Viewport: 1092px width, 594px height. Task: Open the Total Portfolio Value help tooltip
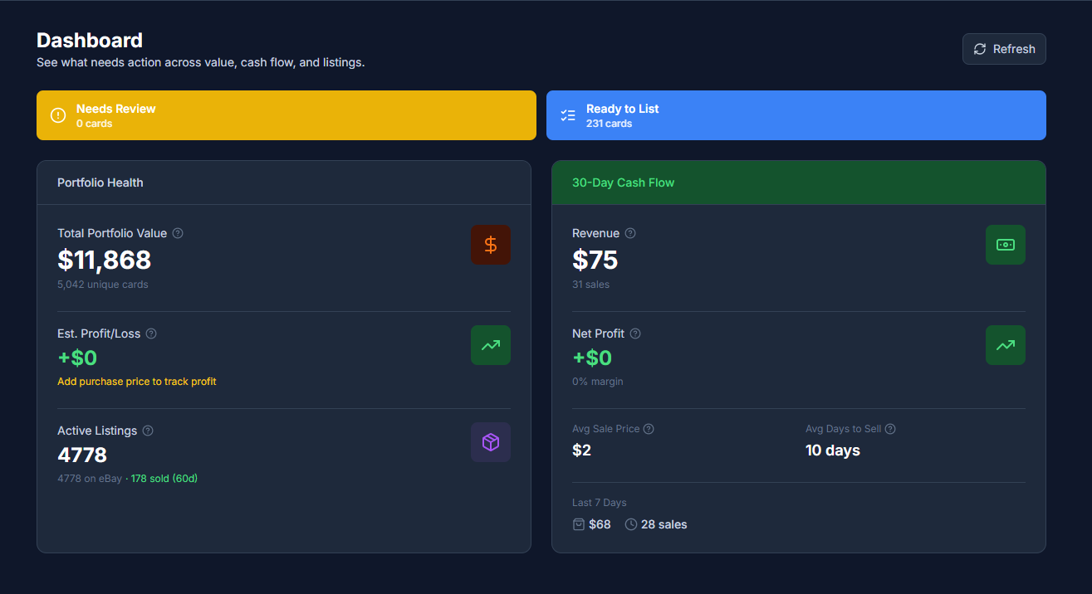(178, 233)
